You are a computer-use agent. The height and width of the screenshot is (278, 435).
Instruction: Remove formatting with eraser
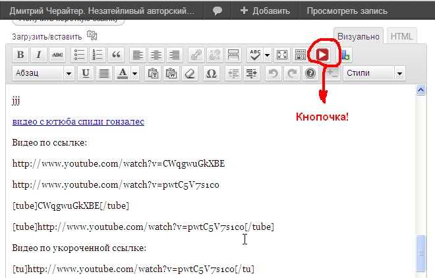190,73
